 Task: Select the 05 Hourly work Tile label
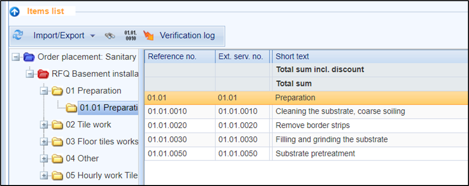102,176
